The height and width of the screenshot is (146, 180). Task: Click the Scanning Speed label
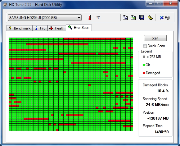155,99
